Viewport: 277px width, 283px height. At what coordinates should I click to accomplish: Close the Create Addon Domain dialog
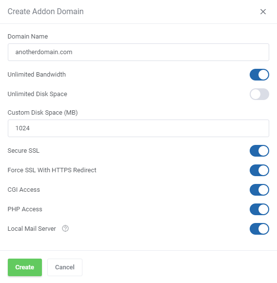click(263, 12)
